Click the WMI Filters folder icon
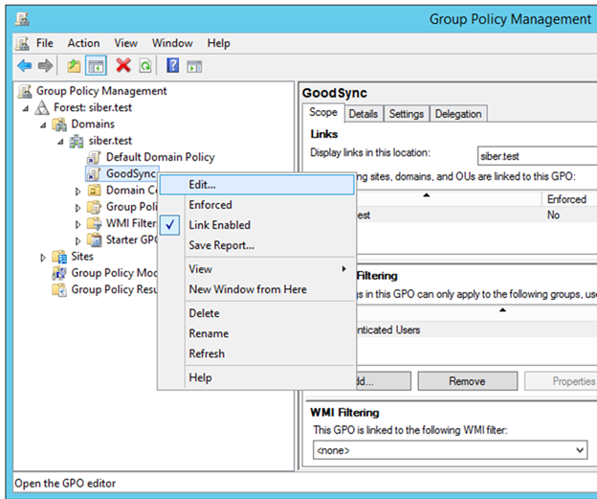 (94, 223)
